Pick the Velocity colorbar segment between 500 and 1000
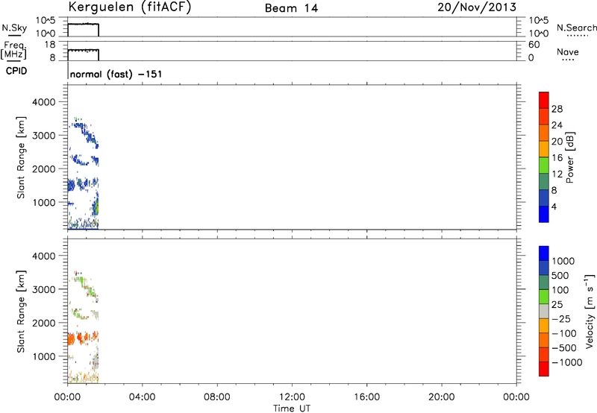 544,268
